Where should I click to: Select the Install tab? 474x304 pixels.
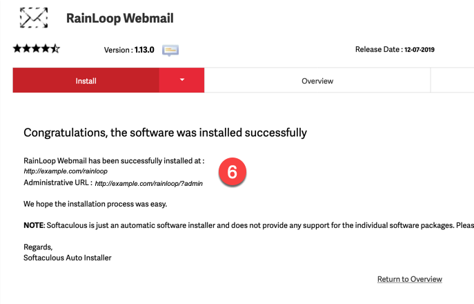tap(86, 81)
